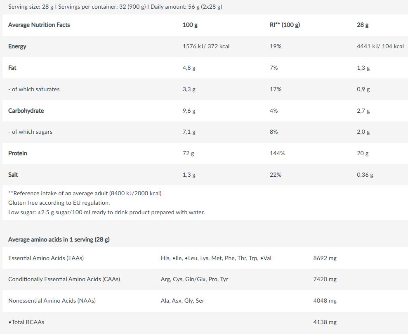This screenshot has height=334, width=408.
Task: Click the Nonessential Amino Acids (NAAs) label
Action: pos(52,301)
